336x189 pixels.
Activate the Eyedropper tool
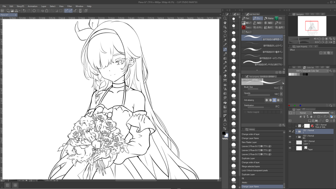click(225, 45)
